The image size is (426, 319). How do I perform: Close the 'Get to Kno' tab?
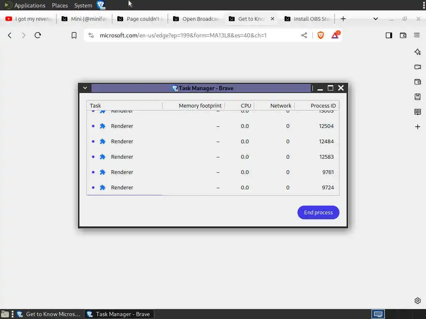(272, 19)
